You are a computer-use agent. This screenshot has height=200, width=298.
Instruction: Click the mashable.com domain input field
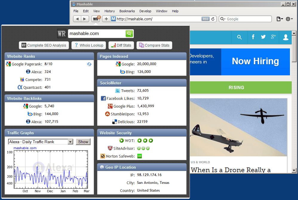pos(97,34)
